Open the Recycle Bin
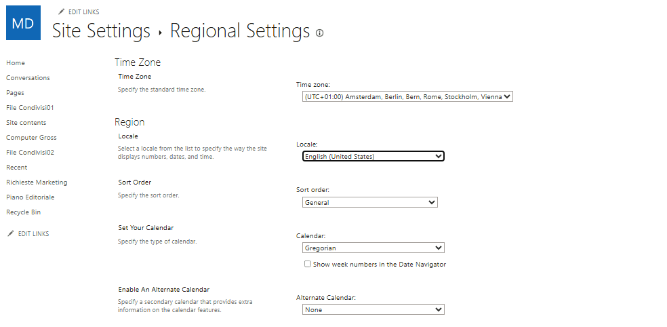This screenshot has height=327, width=667. tap(24, 212)
